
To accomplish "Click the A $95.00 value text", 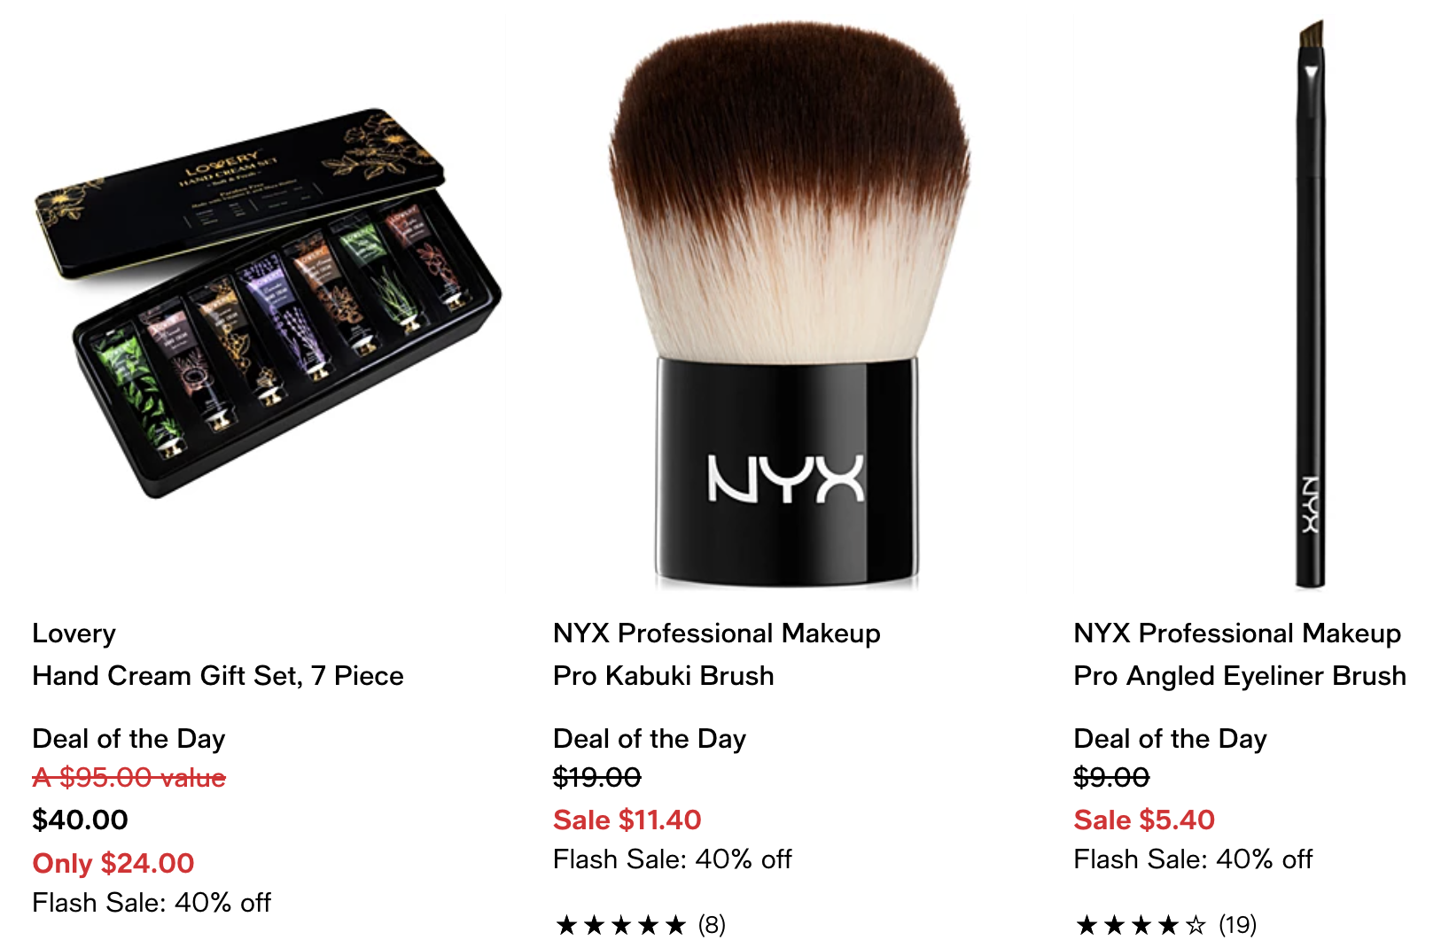I will click(129, 777).
